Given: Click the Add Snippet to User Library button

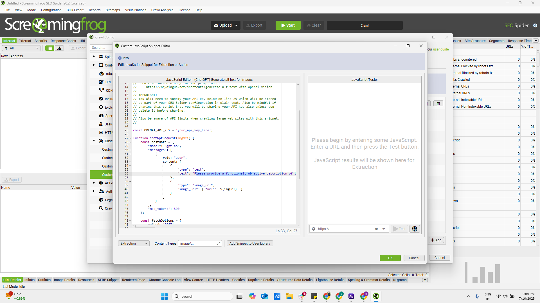Looking at the screenshot, I should [250, 243].
